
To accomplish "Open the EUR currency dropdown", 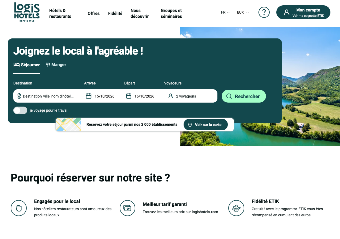I will click(x=243, y=12).
